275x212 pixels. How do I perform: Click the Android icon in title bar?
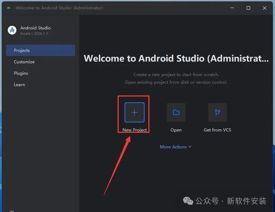[9, 8]
